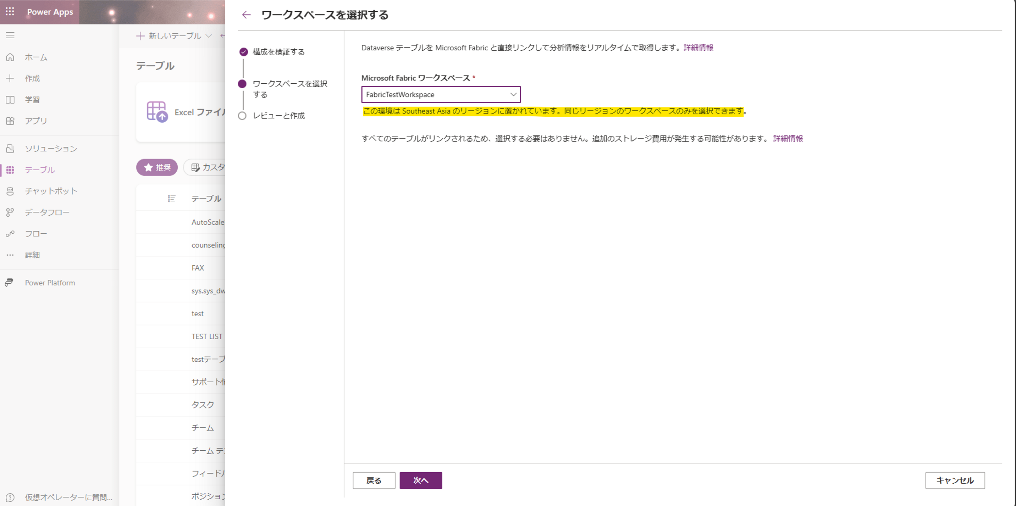Screen dimensions: 1016x506
Task: Open the 詳細 more menu item
Action: [x=32, y=255]
